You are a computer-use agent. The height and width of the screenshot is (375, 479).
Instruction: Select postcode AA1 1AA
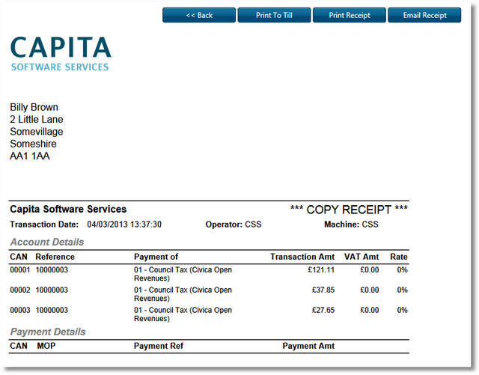pyautogui.click(x=30, y=156)
